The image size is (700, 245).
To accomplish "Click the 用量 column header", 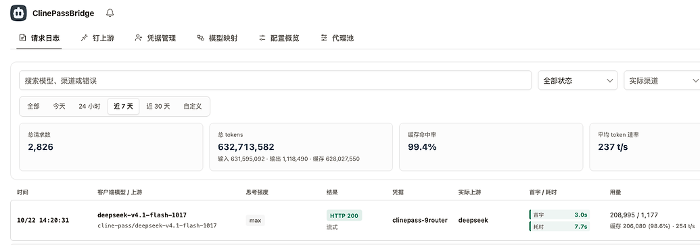I will [x=615, y=192].
